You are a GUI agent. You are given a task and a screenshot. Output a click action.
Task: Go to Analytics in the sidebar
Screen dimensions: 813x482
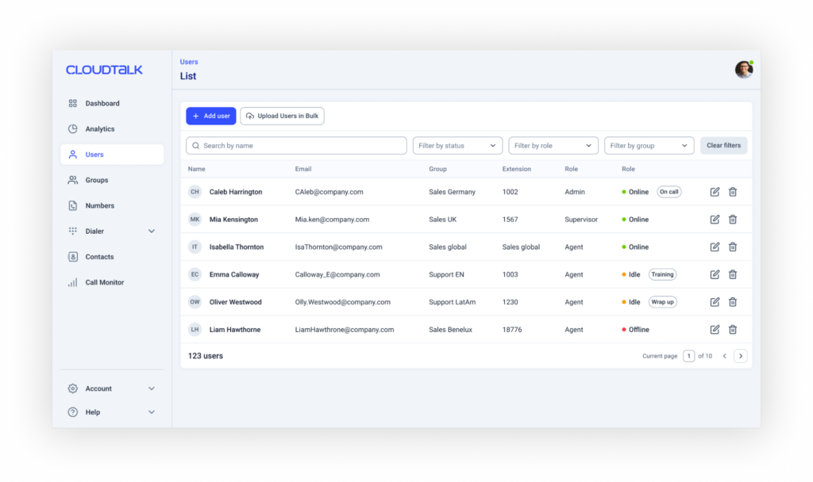click(x=100, y=129)
